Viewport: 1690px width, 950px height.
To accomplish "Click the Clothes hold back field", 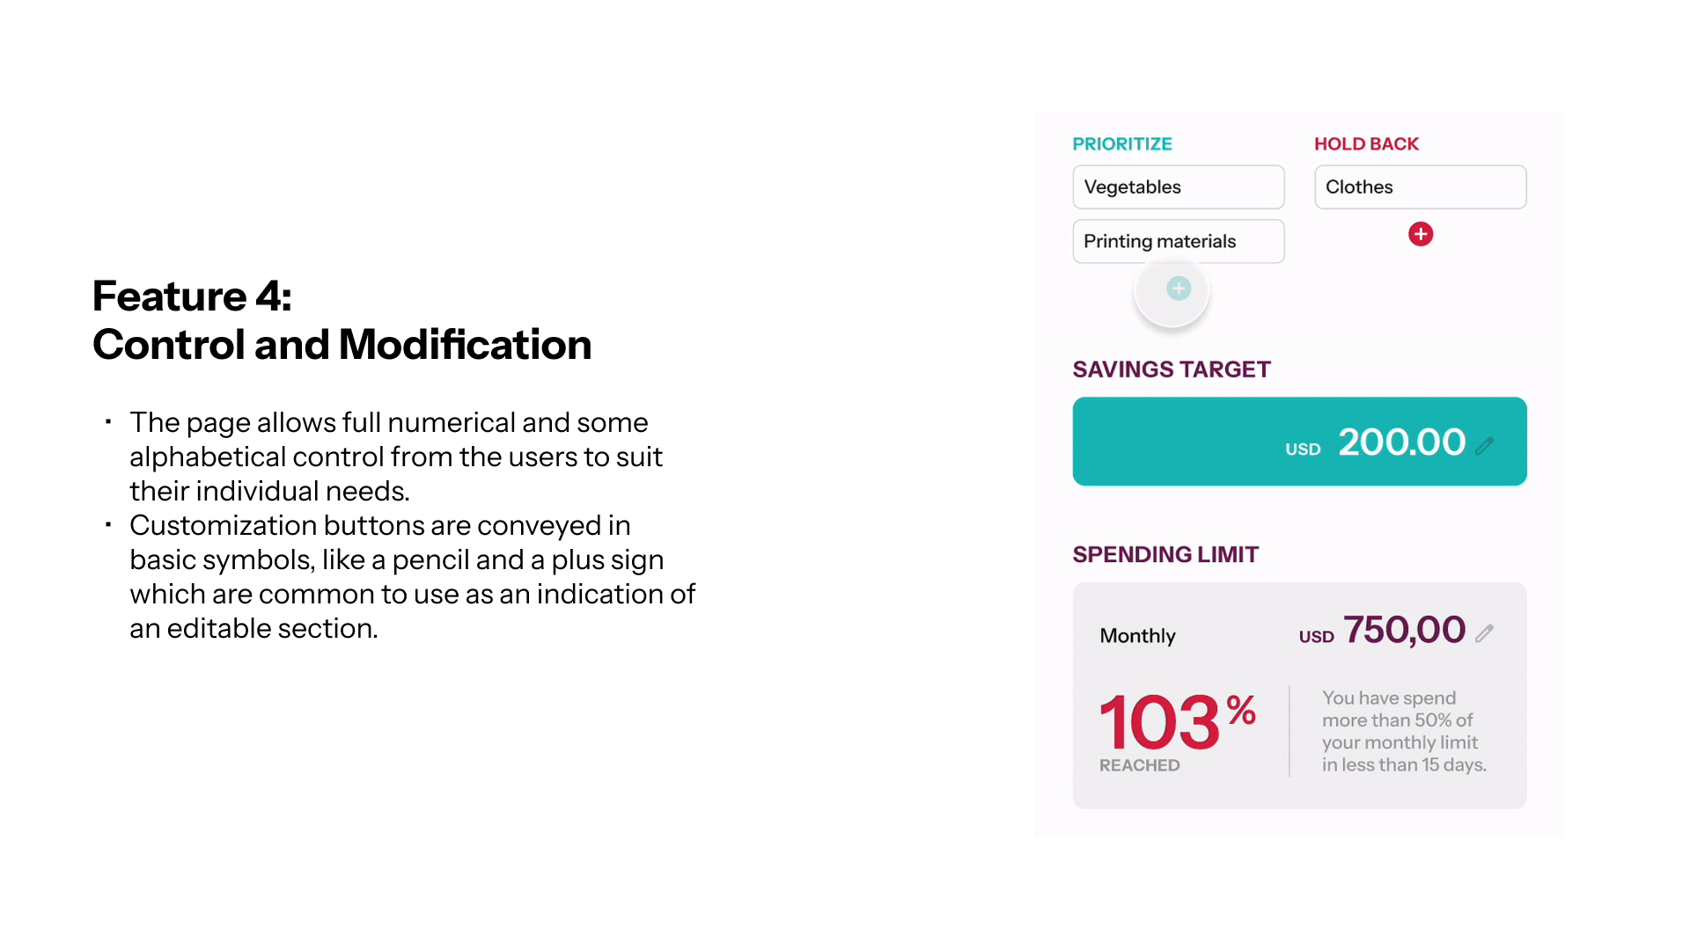I will pos(1420,187).
